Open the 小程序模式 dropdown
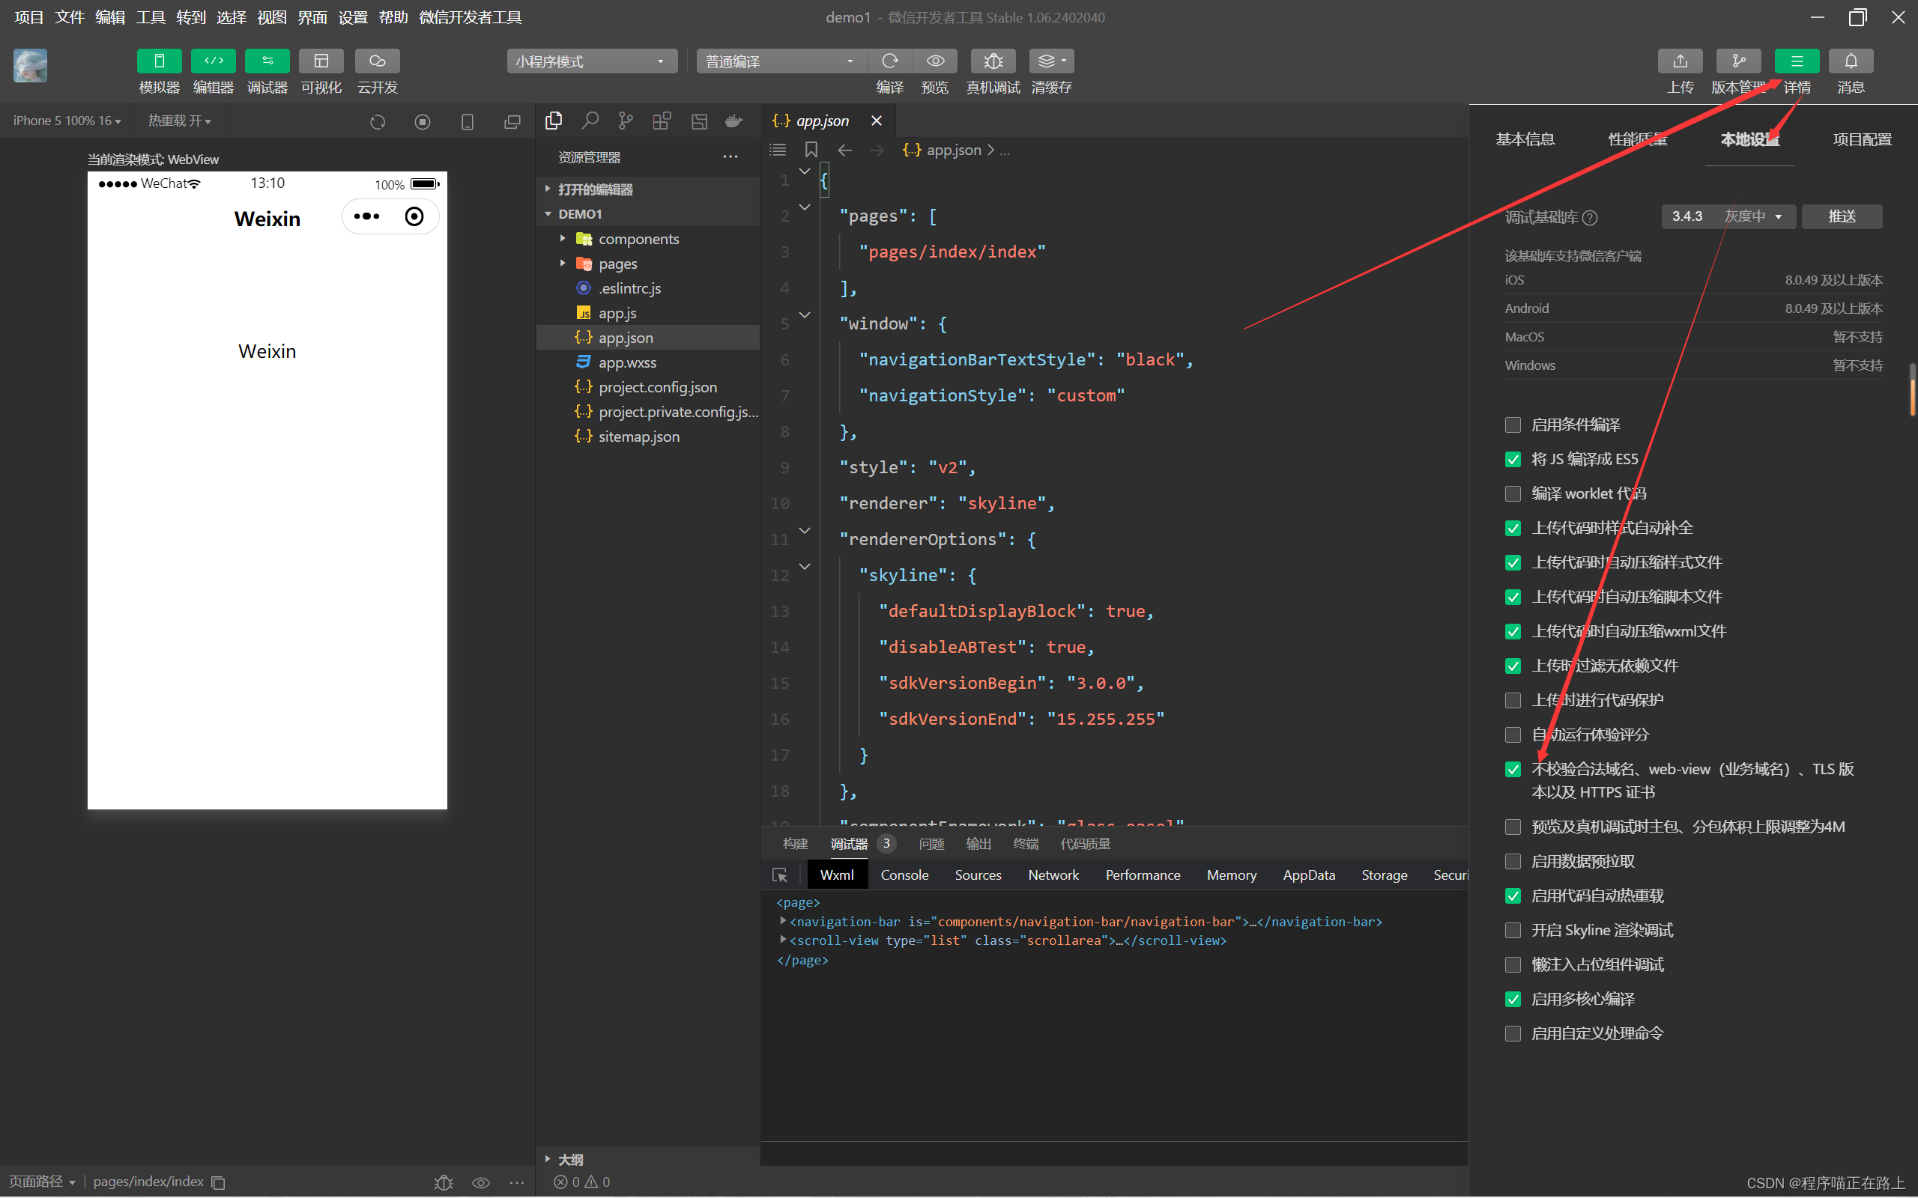Viewport: 1918px width, 1198px height. (x=591, y=61)
